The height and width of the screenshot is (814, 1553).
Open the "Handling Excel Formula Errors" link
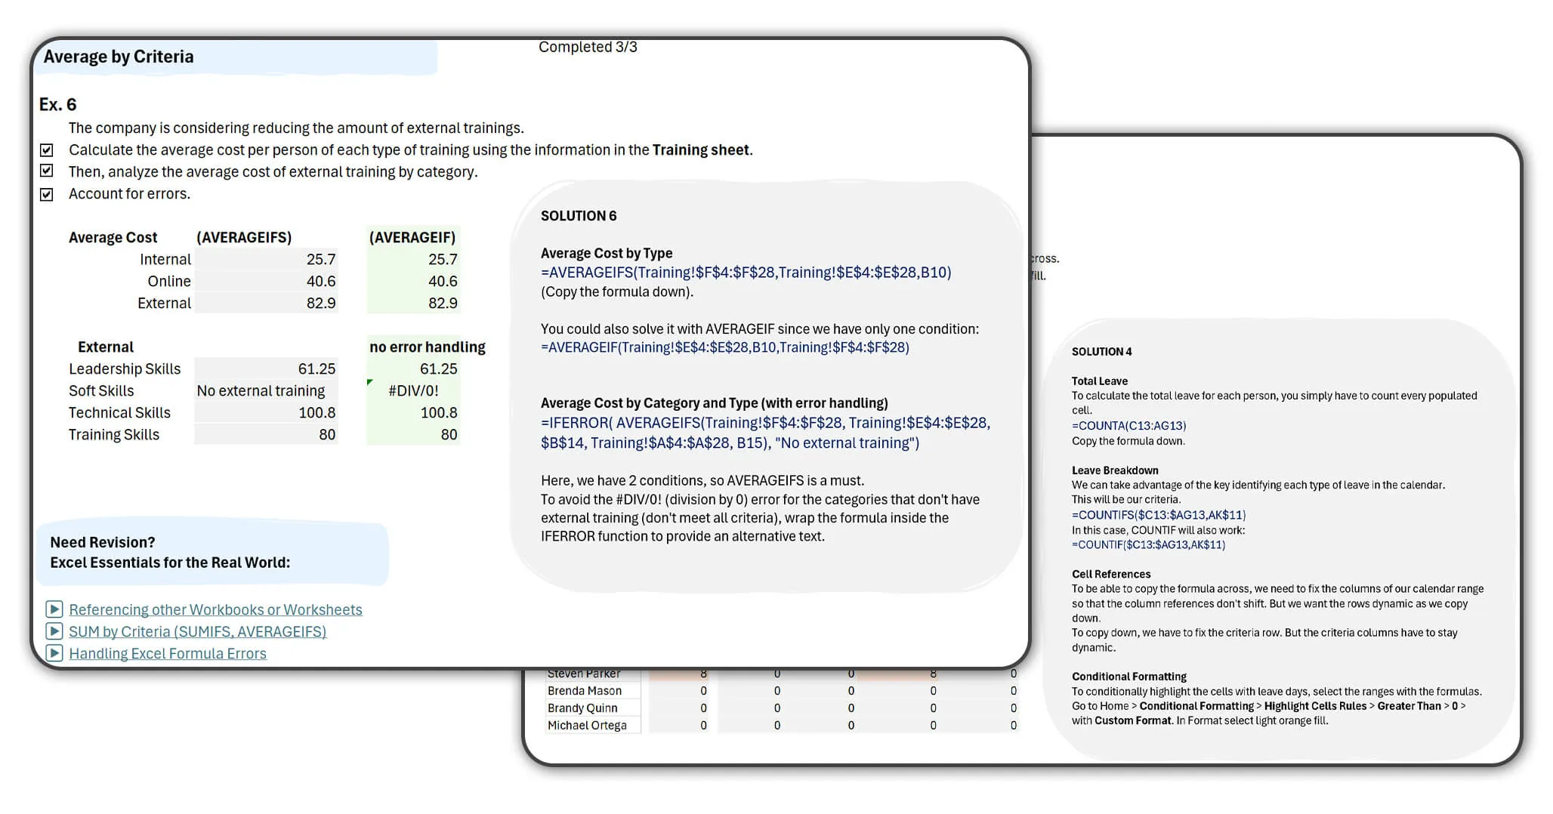click(x=167, y=654)
